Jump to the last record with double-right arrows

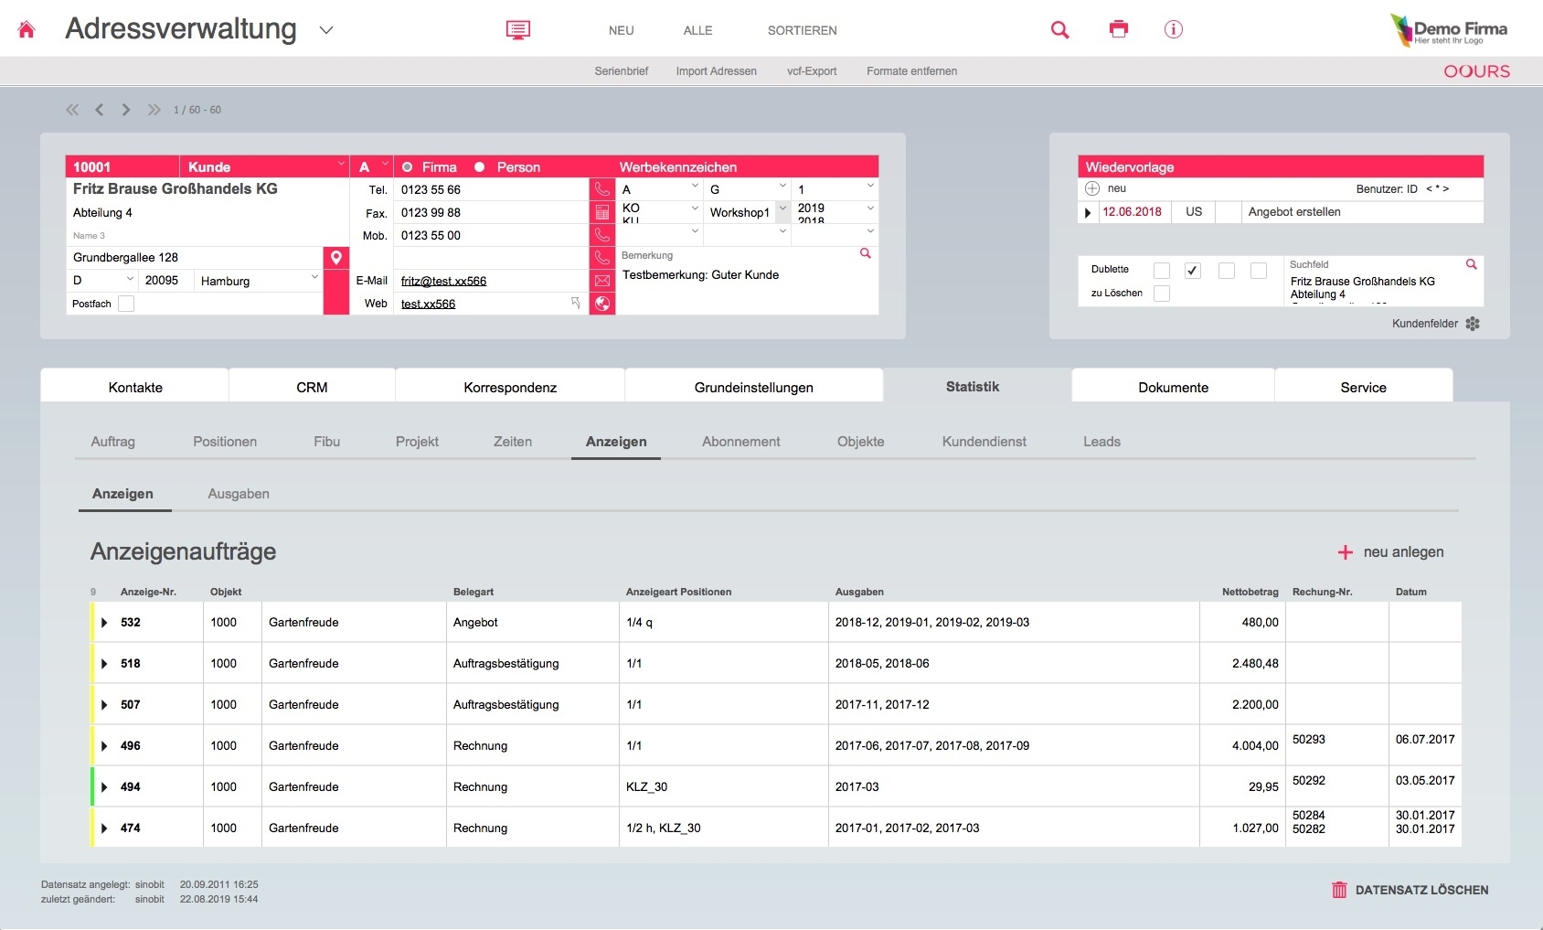[154, 110]
